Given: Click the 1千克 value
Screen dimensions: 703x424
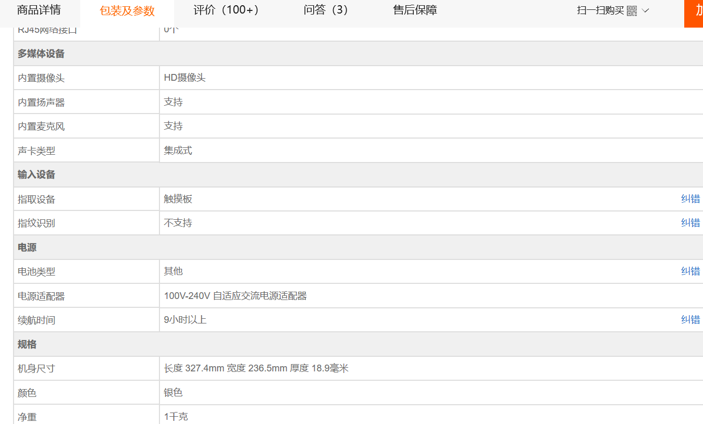Looking at the screenshot, I should click(176, 417).
